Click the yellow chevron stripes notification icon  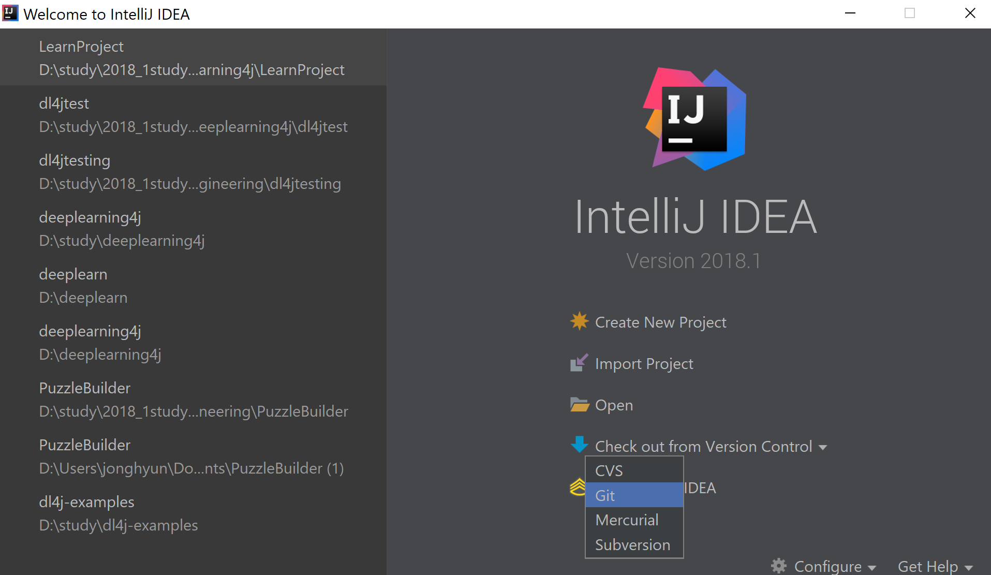(576, 487)
